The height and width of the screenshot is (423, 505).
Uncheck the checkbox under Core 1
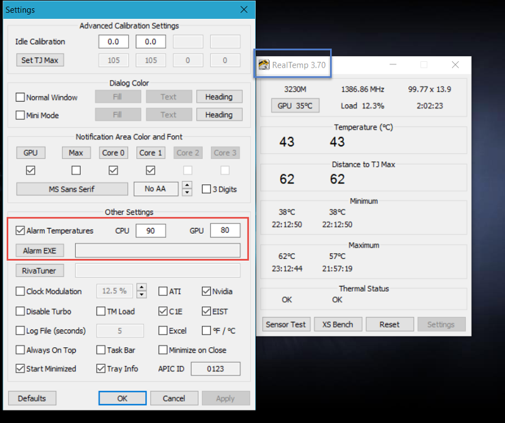coord(150,170)
